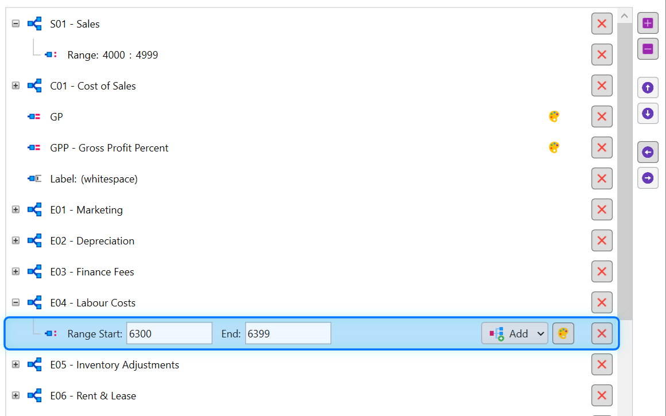
Task: Select the E04 - Labour Costs item
Action: (x=92, y=303)
